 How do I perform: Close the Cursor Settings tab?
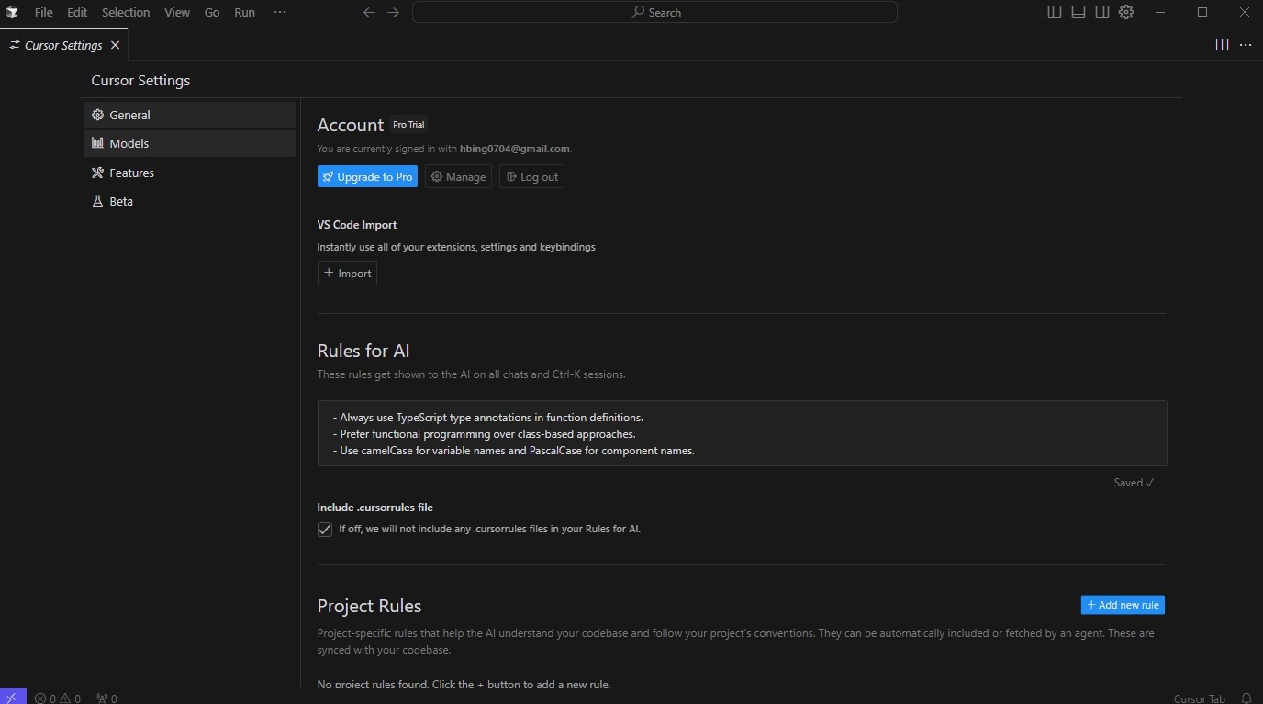(x=115, y=45)
